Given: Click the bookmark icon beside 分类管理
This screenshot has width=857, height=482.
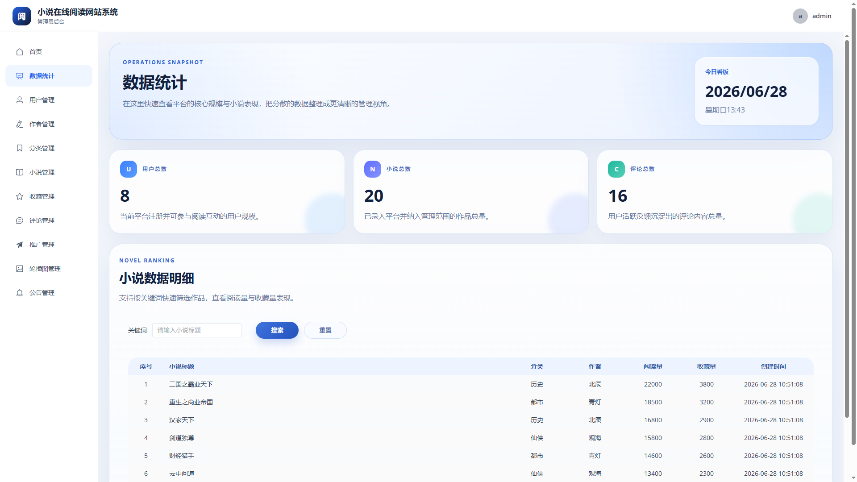Looking at the screenshot, I should click(x=20, y=148).
